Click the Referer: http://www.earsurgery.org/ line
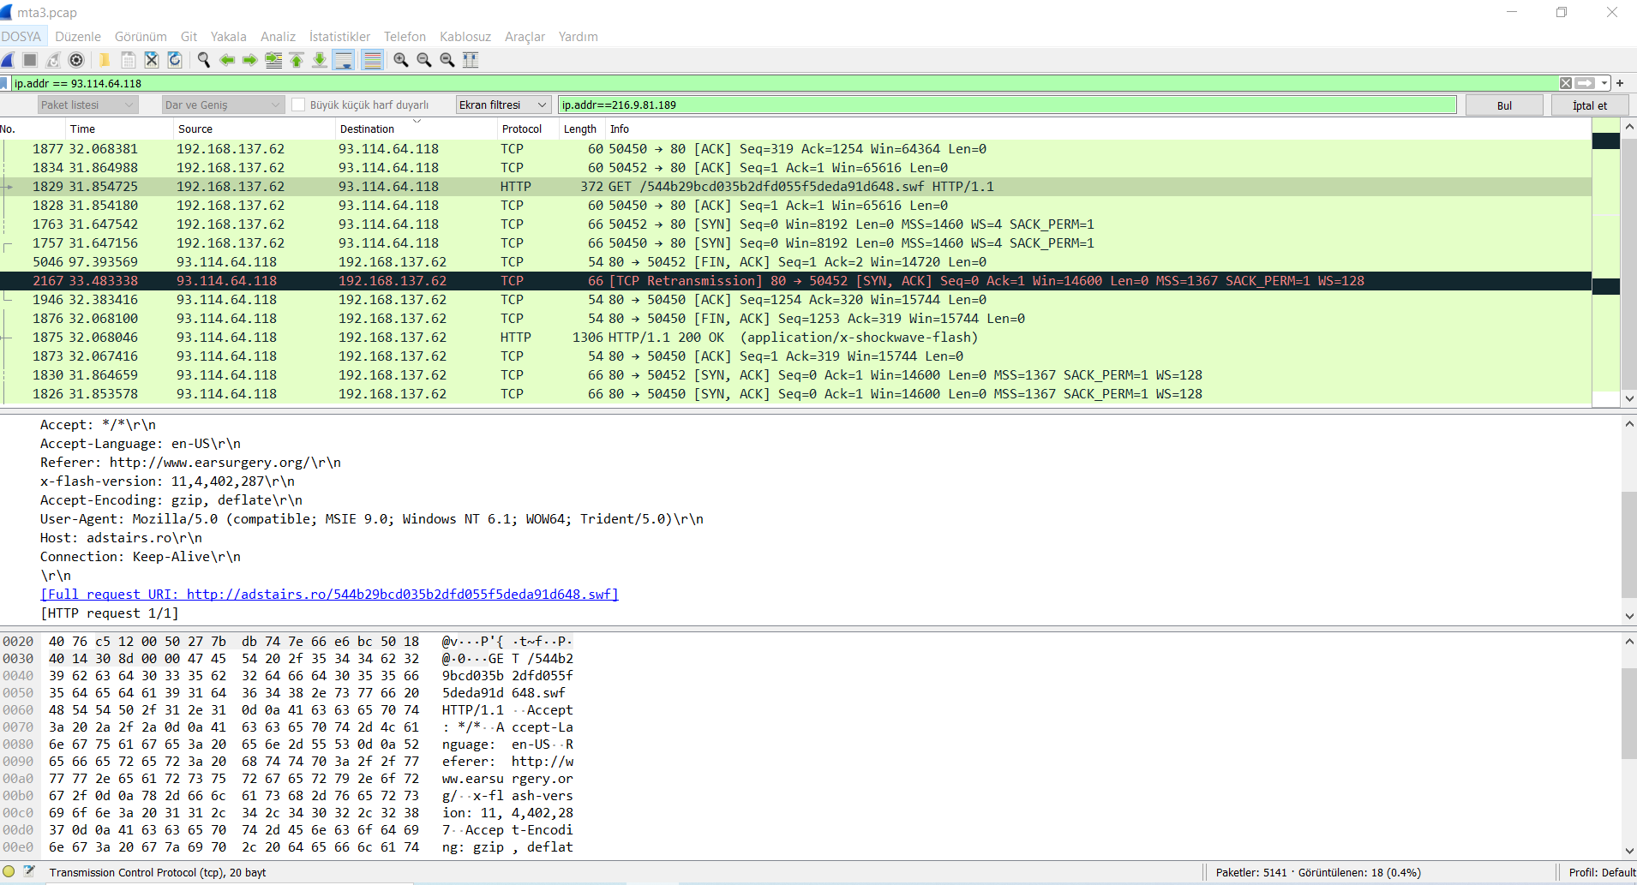This screenshot has width=1637, height=885. (x=190, y=463)
